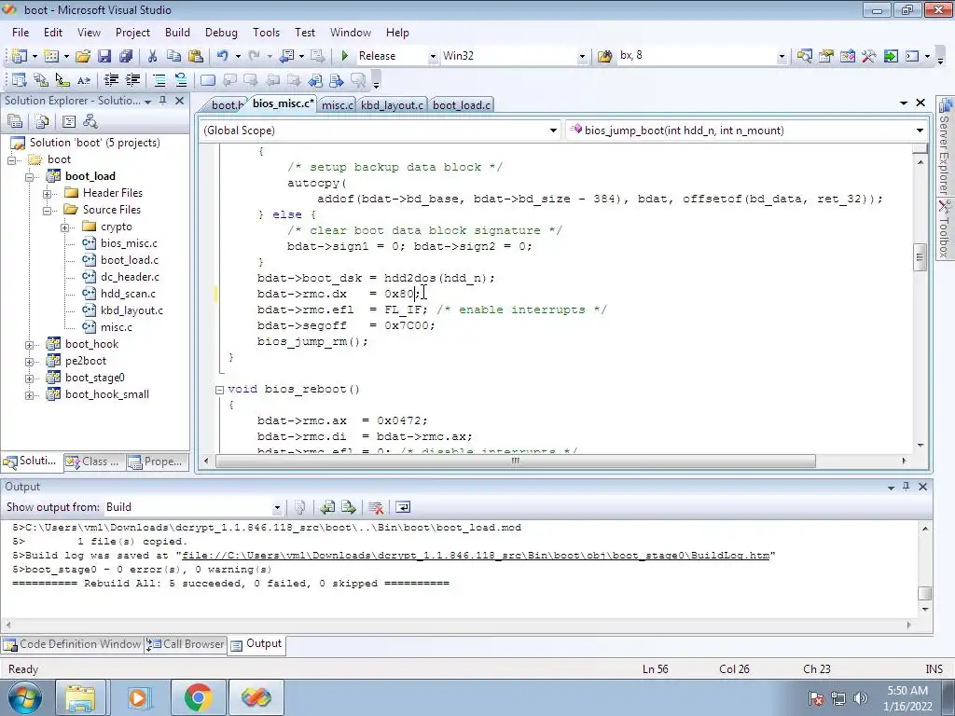Uncomment the selected lines icon

click(180, 80)
